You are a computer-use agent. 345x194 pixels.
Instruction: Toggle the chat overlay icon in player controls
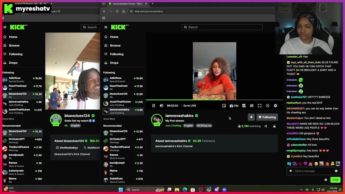click(244, 106)
